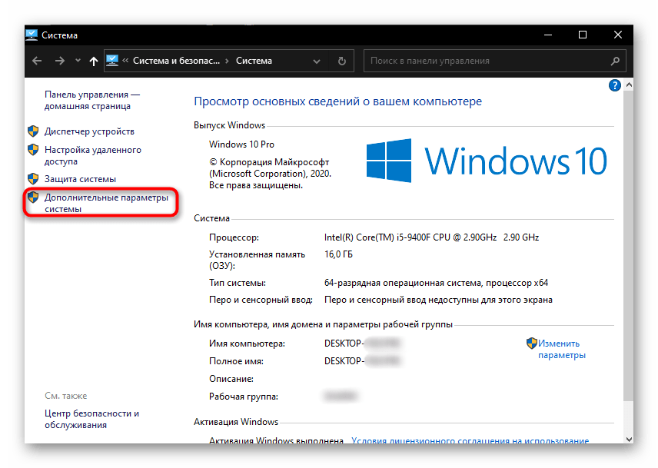Click the shield icon beside Диспетчер устройств

[x=33, y=131]
